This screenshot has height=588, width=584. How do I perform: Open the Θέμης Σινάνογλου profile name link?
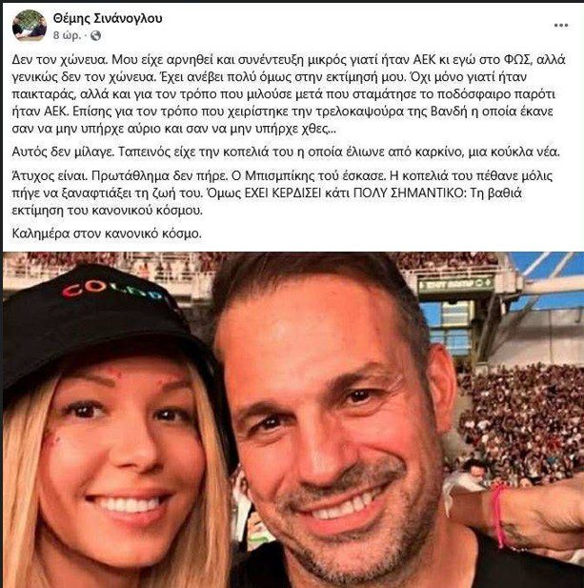(x=106, y=18)
